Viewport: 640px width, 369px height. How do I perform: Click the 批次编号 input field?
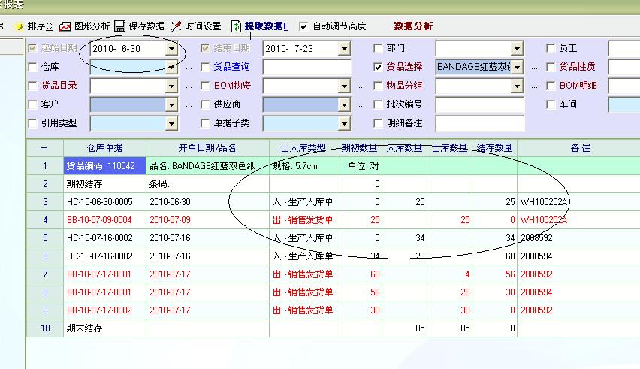click(478, 104)
